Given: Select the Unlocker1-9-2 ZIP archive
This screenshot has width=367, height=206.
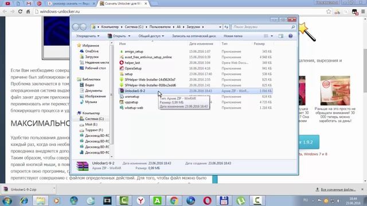Looking at the screenshot, I should tap(195, 91).
